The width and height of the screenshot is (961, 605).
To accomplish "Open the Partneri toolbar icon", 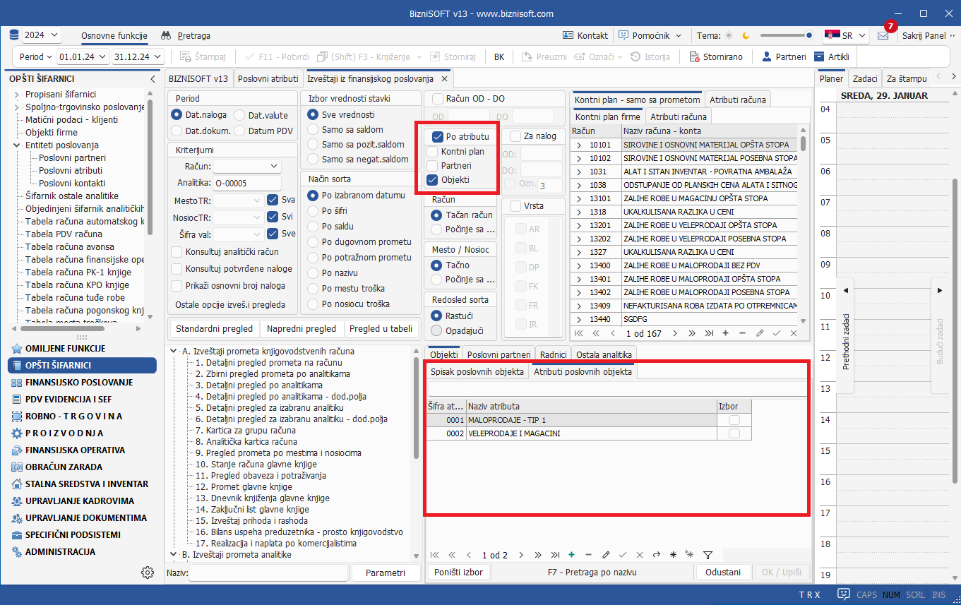I will [765, 56].
